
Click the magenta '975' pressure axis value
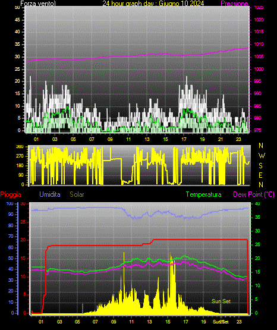click(x=258, y=130)
